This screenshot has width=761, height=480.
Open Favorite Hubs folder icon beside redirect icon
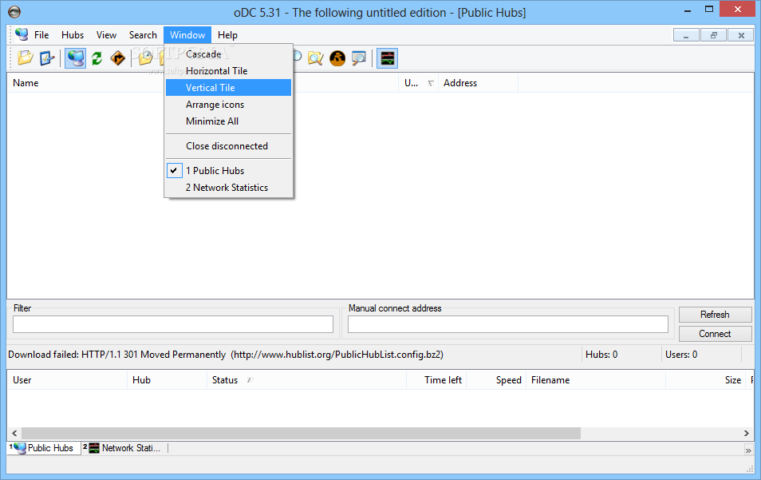(145, 58)
